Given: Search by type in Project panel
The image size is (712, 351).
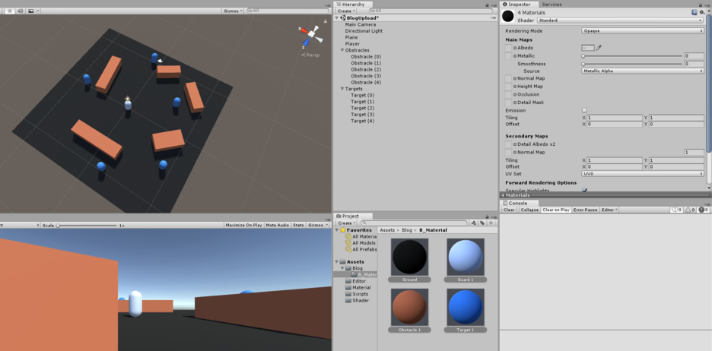Looking at the screenshot, I should pyautogui.click(x=474, y=223).
